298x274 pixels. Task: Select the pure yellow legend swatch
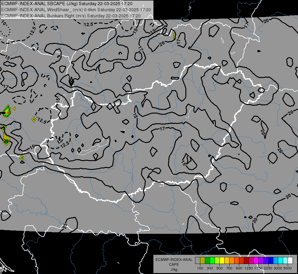click(x=222, y=260)
